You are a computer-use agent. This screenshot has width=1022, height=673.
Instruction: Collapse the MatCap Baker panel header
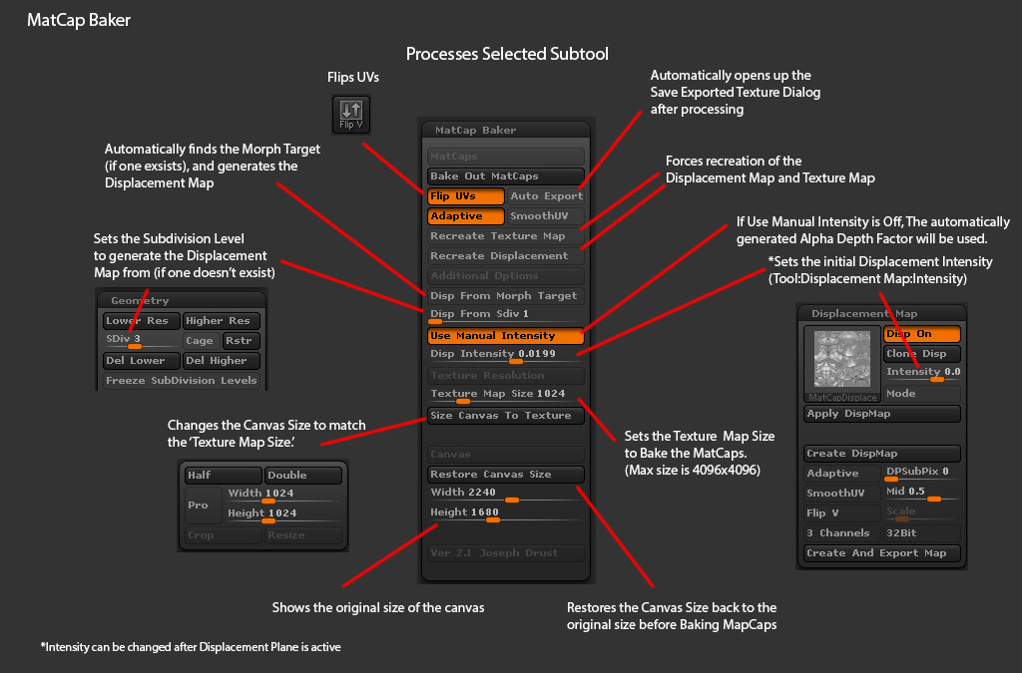tap(505, 130)
